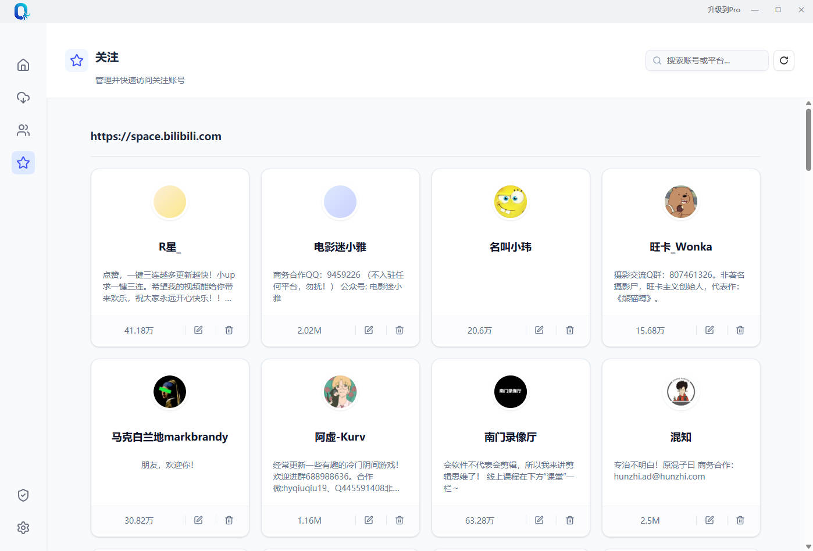Edit the 南门录像厅 account card

point(539,520)
